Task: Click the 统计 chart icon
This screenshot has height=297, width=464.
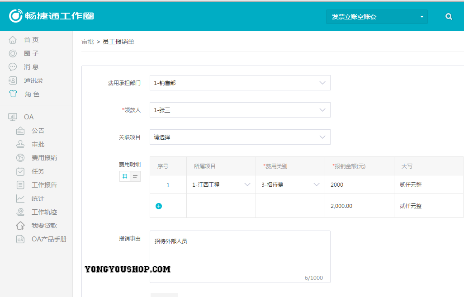Action: 20,198
